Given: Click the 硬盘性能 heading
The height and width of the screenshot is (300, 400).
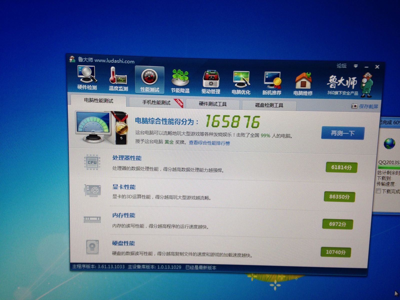Looking at the screenshot, I should click(123, 243).
